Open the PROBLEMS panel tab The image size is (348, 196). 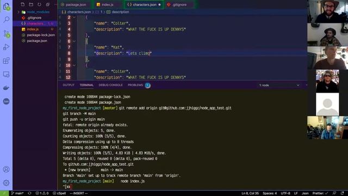pyautogui.click(x=135, y=85)
